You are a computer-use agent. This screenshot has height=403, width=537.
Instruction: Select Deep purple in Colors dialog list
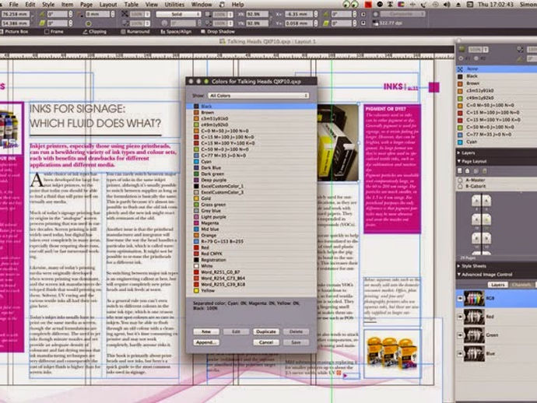(251, 180)
